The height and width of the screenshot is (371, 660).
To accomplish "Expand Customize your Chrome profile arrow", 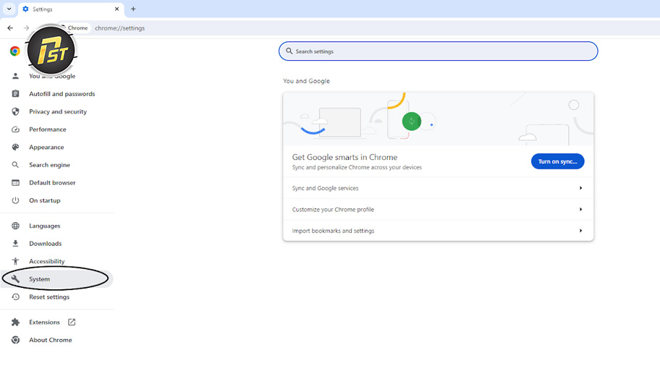I will [580, 210].
